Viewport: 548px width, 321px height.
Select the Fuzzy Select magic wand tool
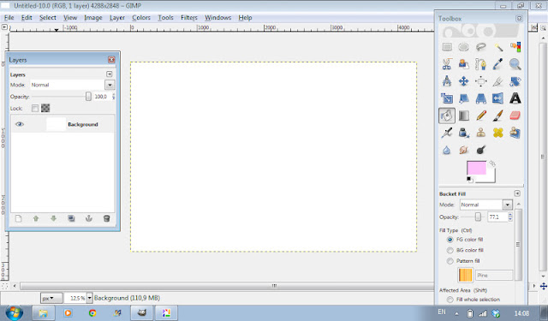pos(498,47)
